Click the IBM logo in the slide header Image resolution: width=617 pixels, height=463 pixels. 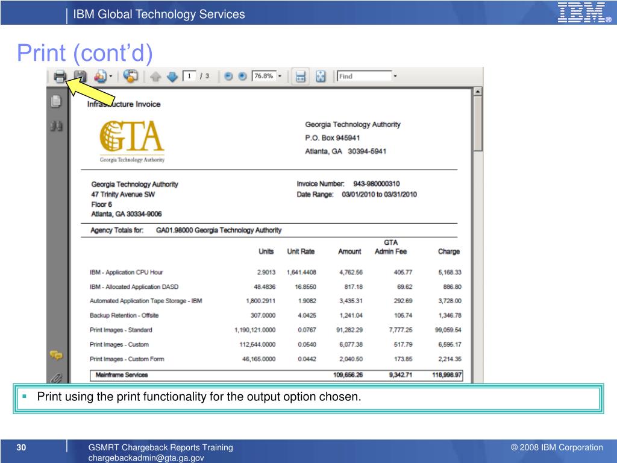[584, 12]
